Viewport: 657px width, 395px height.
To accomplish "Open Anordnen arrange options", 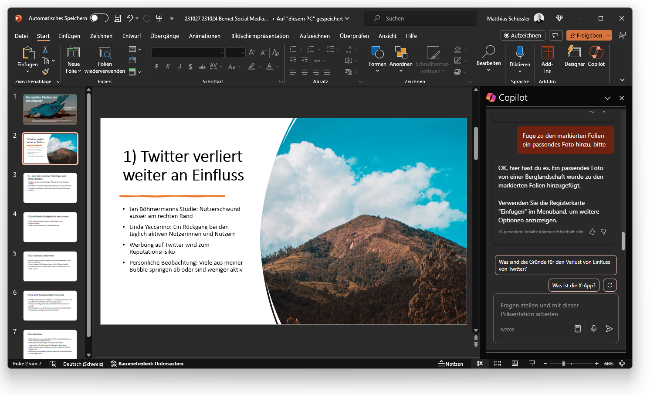I will coord(401,60).
